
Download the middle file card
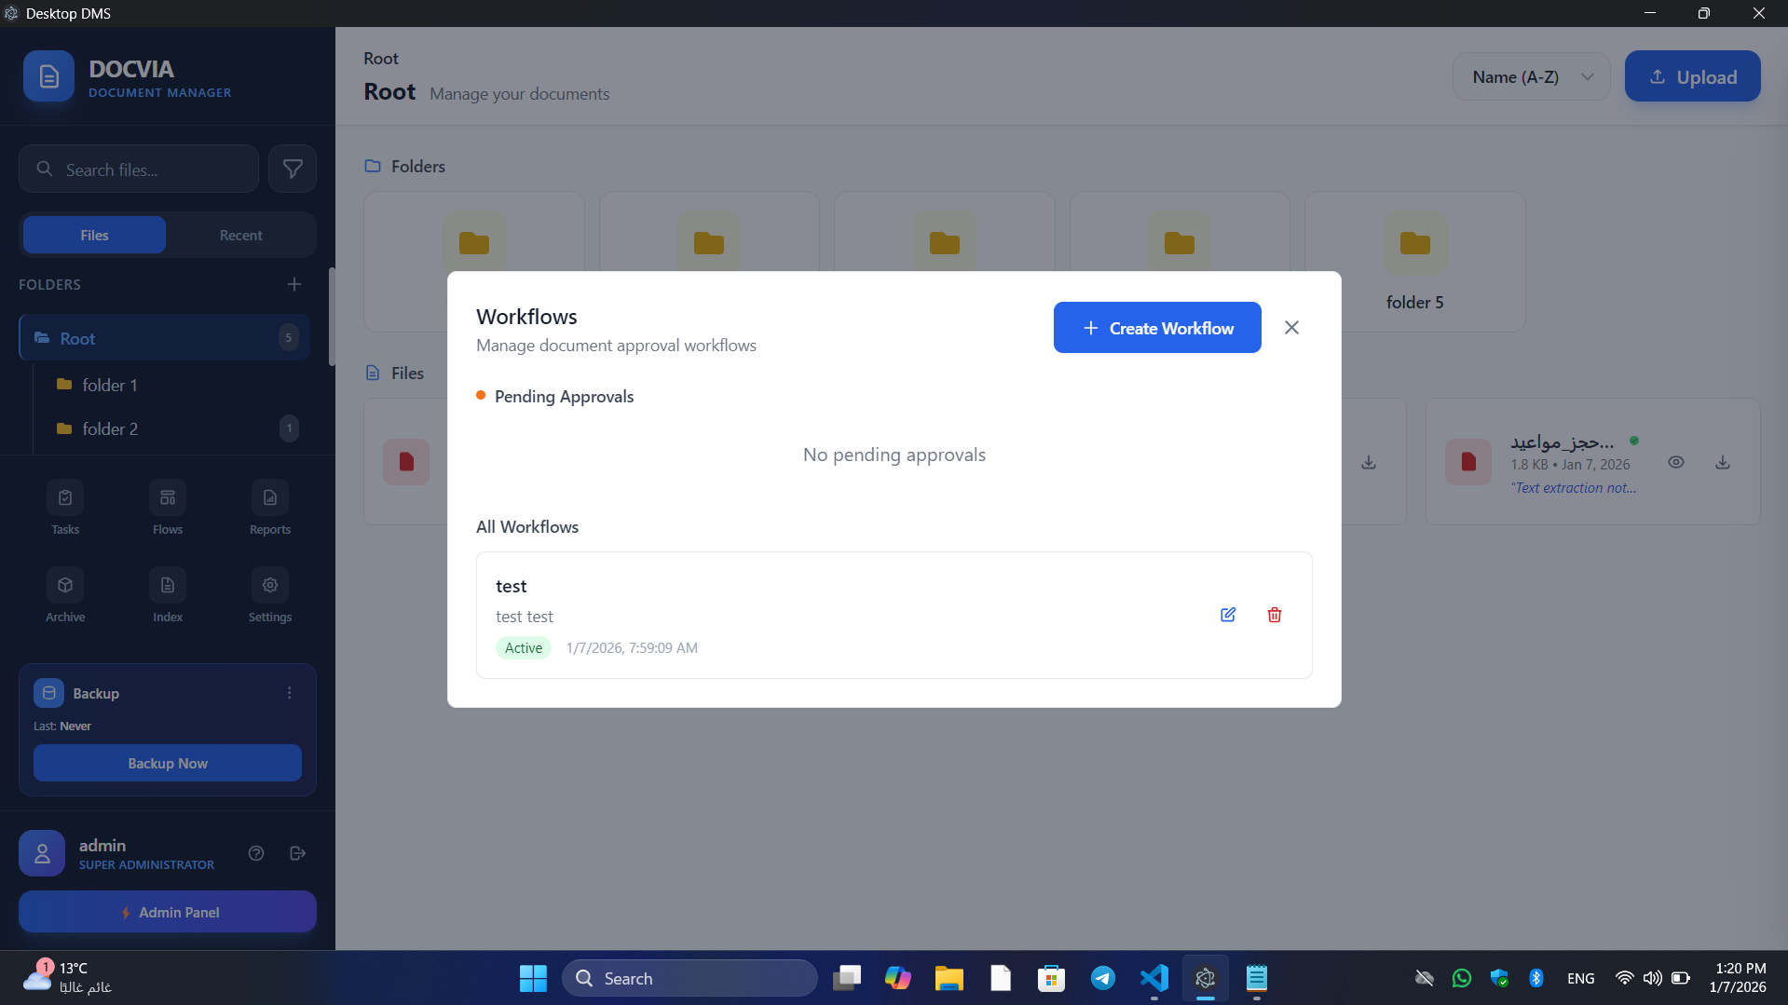[x=1369, y=462]
